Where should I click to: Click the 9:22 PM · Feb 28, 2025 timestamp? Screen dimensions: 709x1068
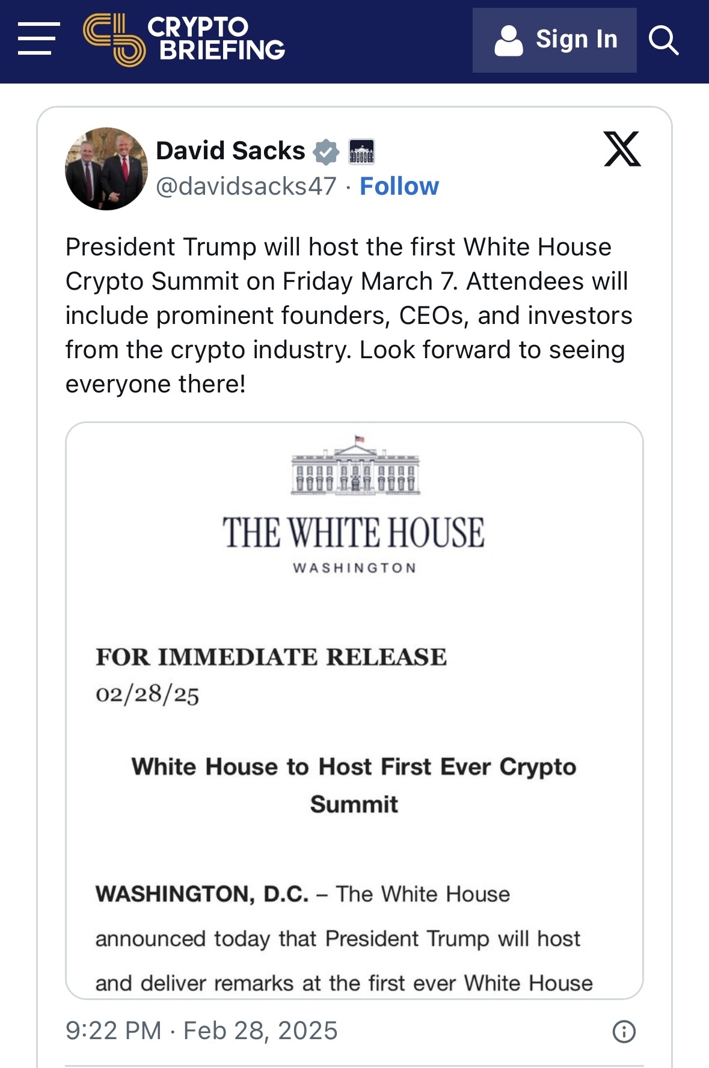pos(201,1031)
